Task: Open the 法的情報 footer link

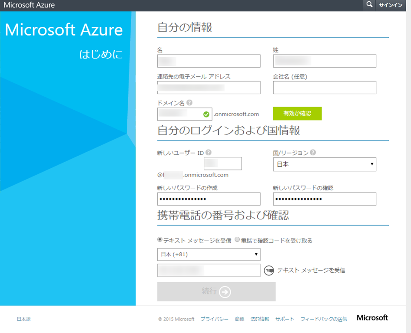Action: coord(260,319)
